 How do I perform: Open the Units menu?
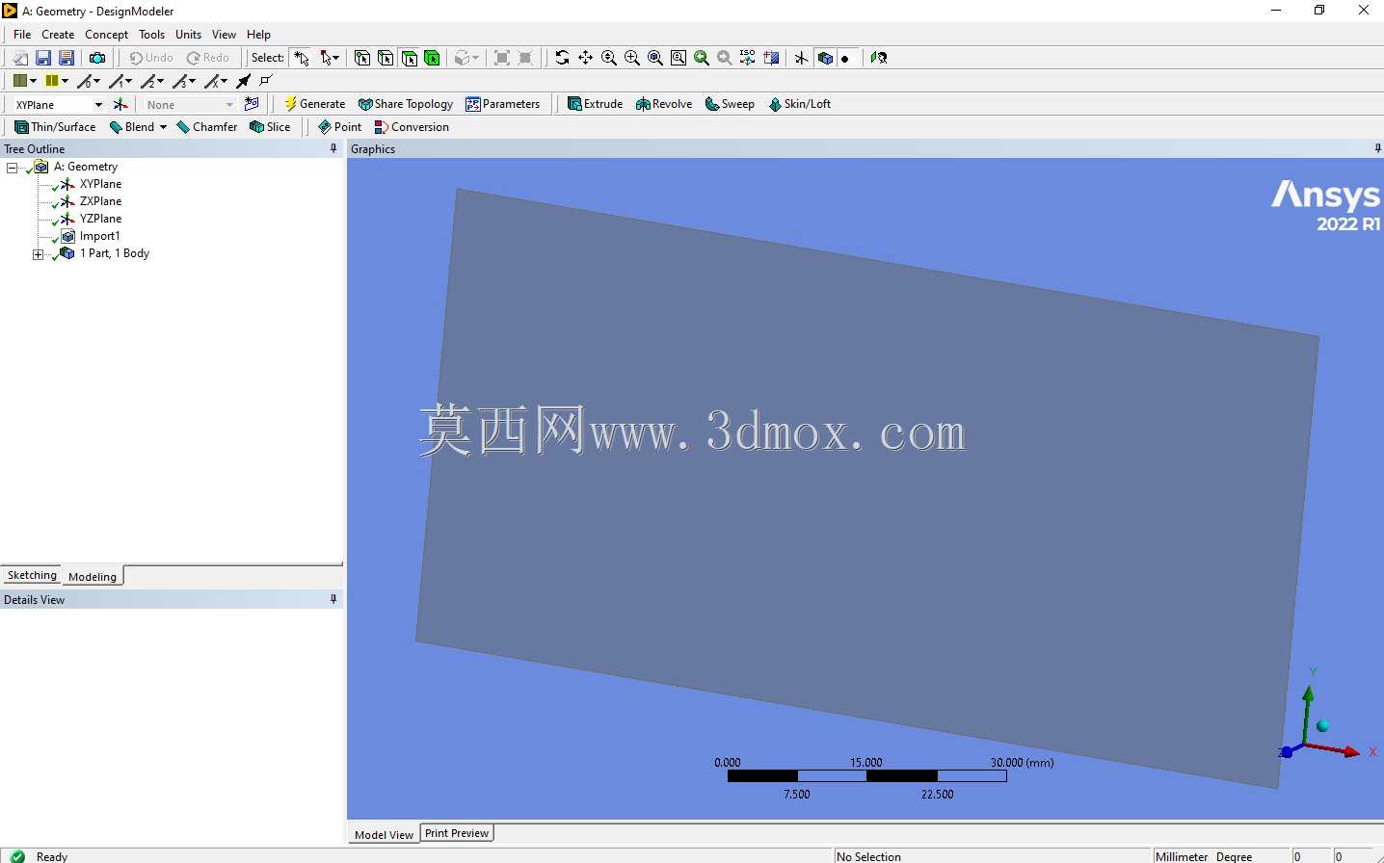click(x=188, y=35)
